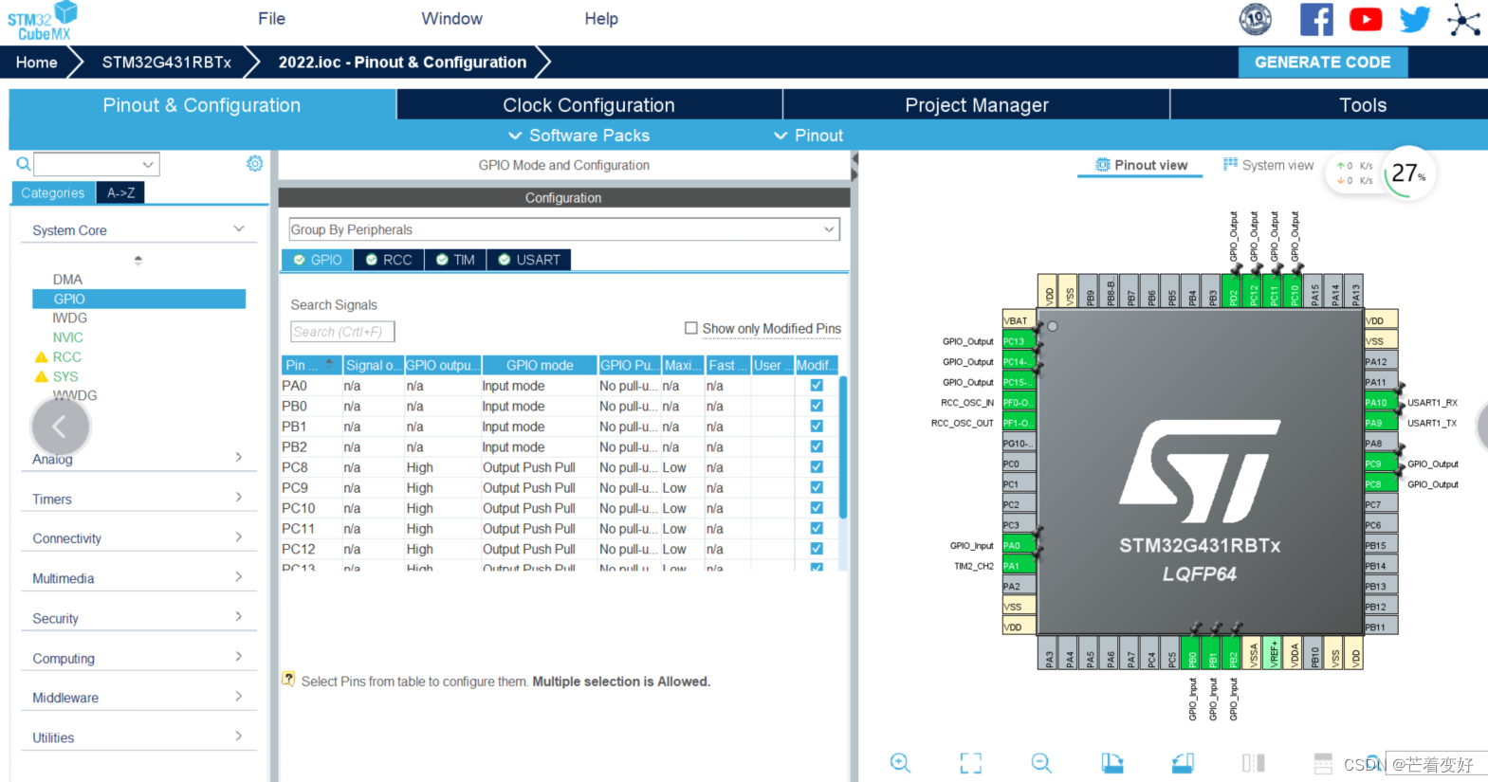The image size is (1488, 782).
Task: Switch to Clock Configuration tab
Action: point(589,105)
